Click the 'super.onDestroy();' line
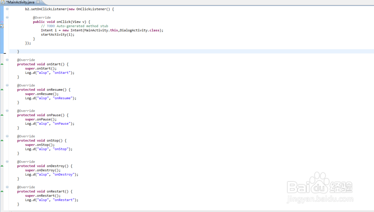Screen dimensions: 374x212 [43, 170]
